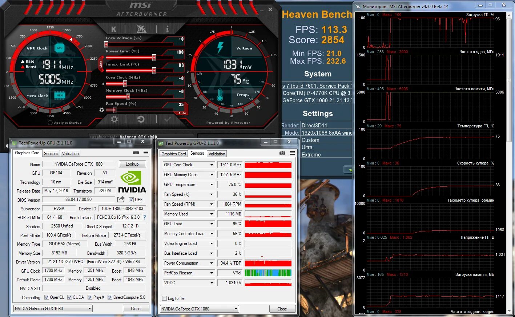
Task: Click the Fan Speed slider handle
Action: click(114, 110)
